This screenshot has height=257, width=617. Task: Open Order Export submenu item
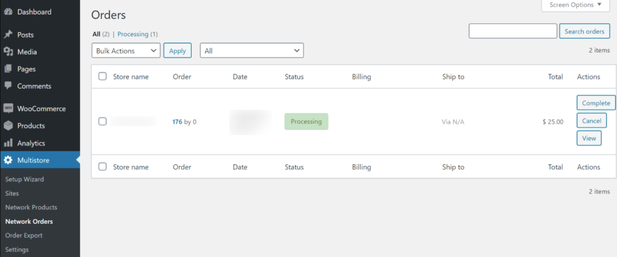(x=24, y=235)
